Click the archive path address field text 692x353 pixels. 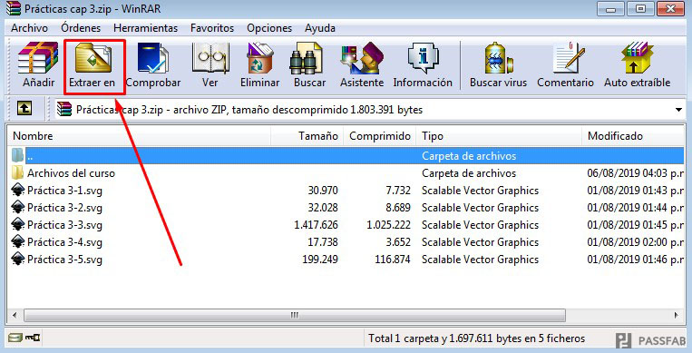click(249, 110)
